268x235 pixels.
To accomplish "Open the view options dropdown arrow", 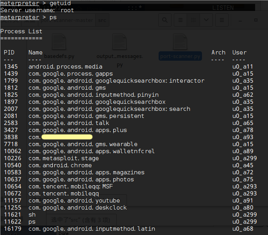I will (x=206, y=20).
